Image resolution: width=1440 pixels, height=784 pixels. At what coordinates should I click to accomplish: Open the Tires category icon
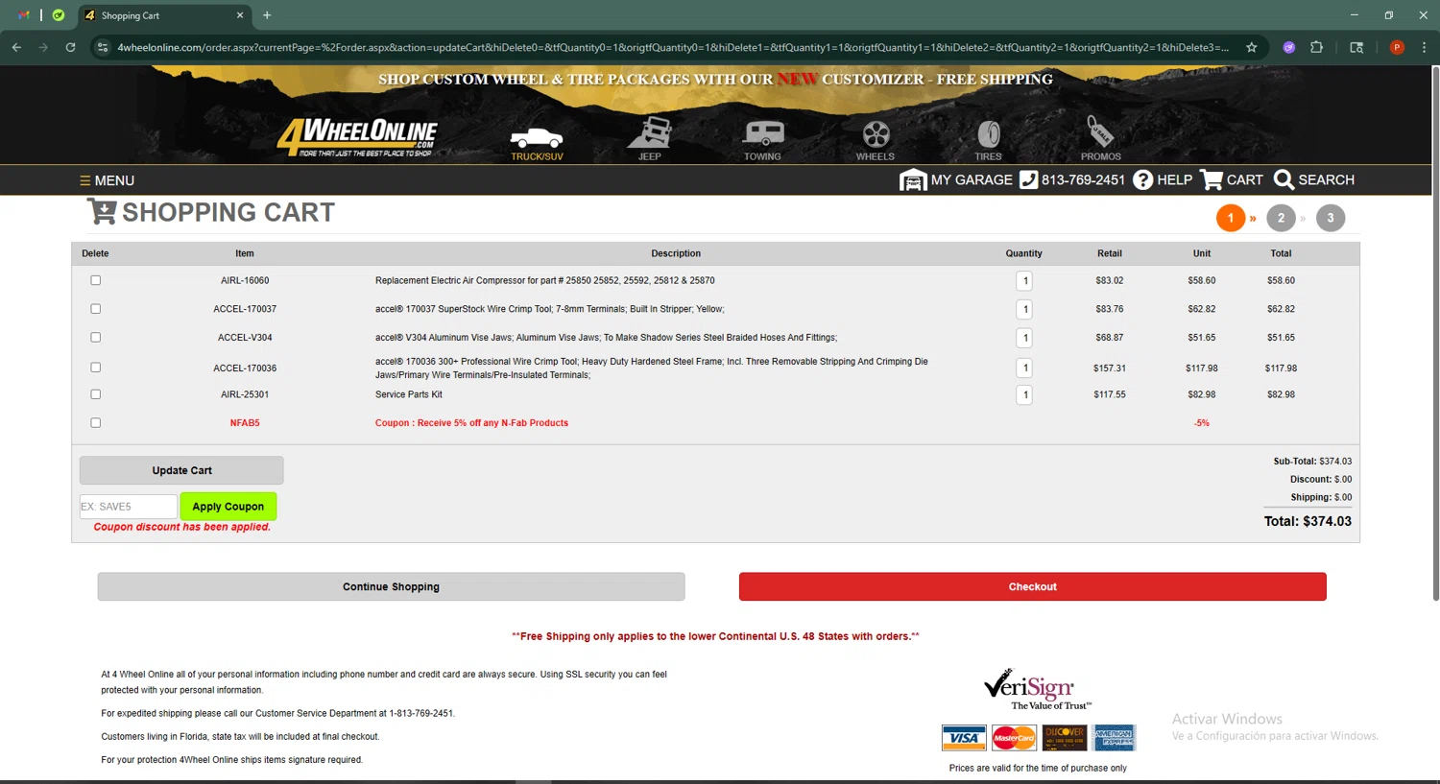pyautogui.click(x=988, y=140)
